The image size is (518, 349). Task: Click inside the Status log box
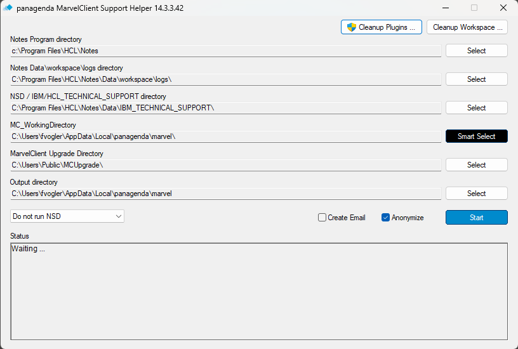click(x=259, y=291)
